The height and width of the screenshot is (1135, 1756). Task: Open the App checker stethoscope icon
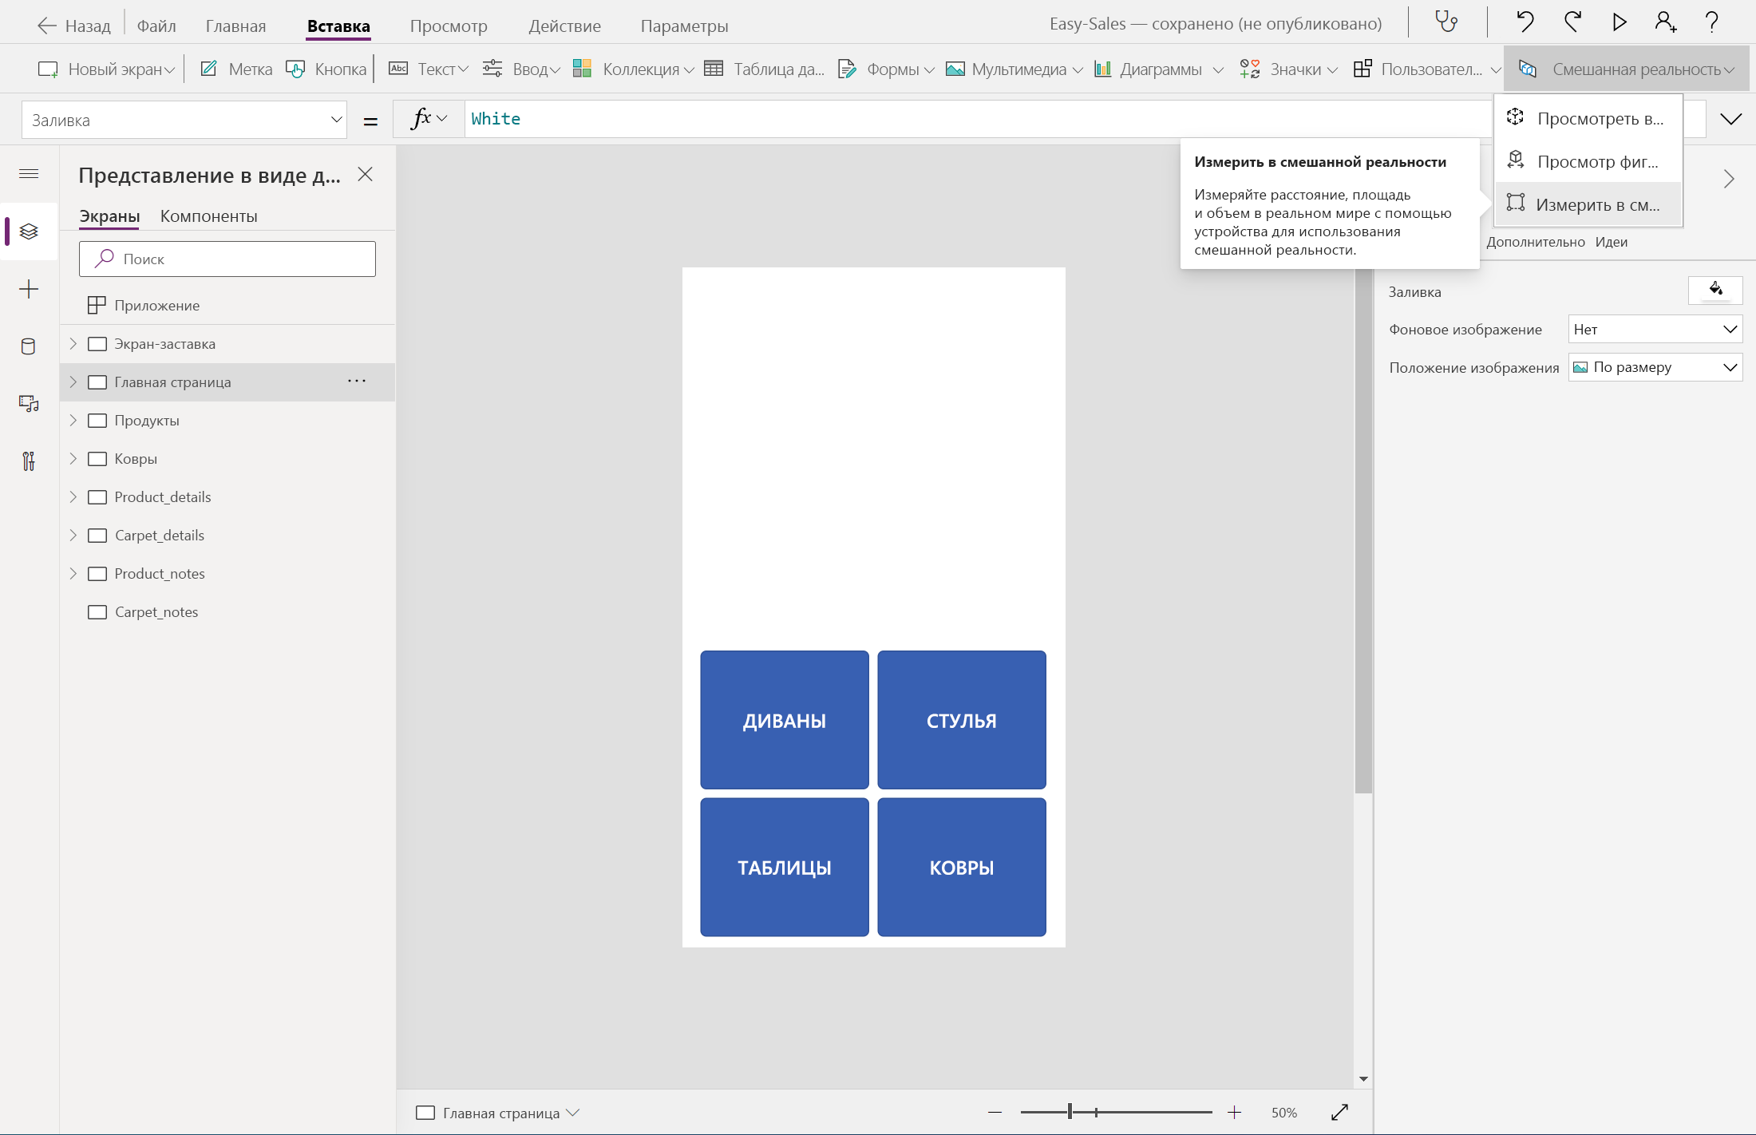tap(1446, 22)
